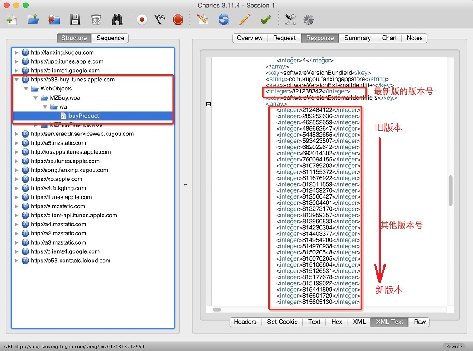Toggle throttling with checkered flag icon
This screenshot has width=473, height=351.
(x=160, y=20)
